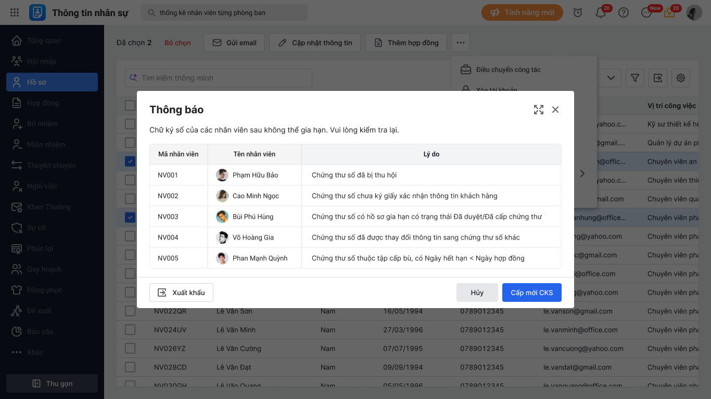
Task: Click the alarm clock reminder icon
Action: (x=578, y=12)
